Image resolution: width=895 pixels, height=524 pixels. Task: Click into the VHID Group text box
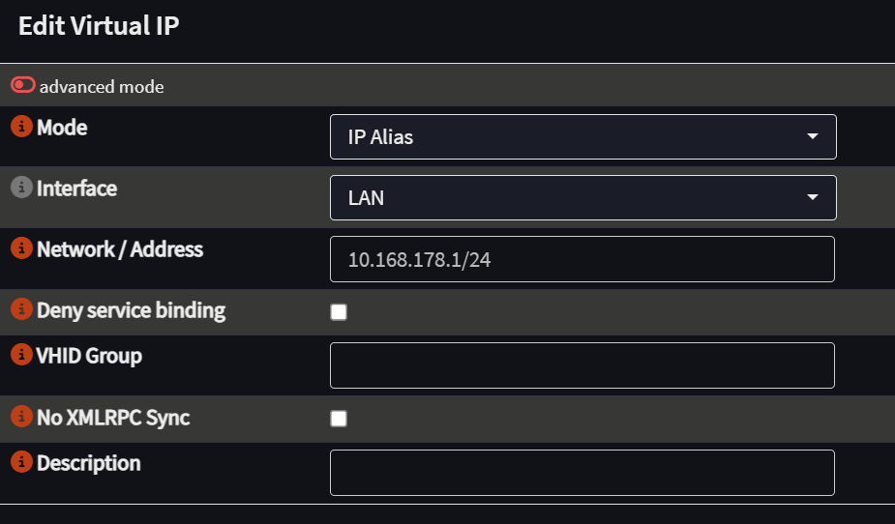[x=582, y=365]
